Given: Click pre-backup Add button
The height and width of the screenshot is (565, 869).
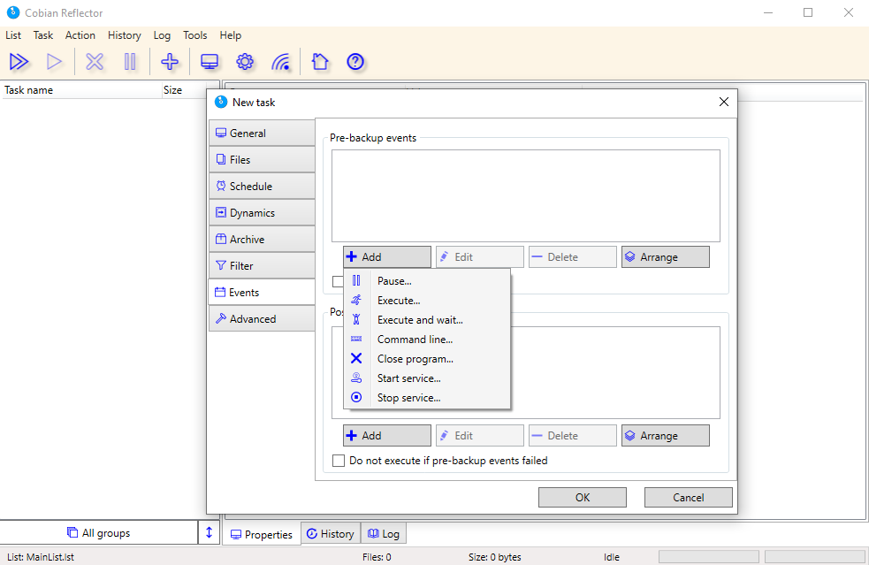Looking at the screenshot, I should (x=387, y=256).
